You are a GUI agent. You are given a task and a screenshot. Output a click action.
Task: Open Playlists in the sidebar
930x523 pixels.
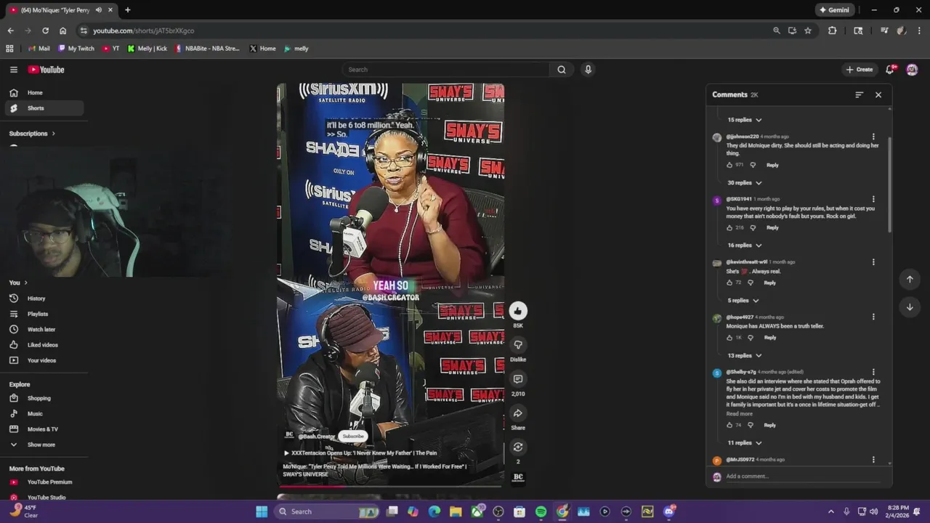[x=45, y=314]
